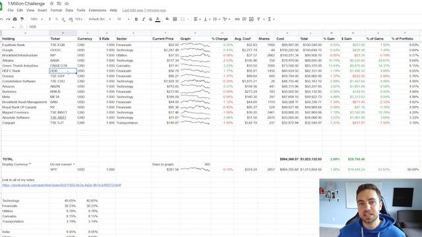Open the stockunlock notes hyperlink

(x=61, y=185)
